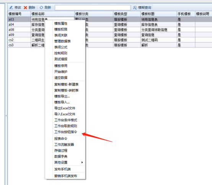
Task: Click 测试二维码 title cell
Action: coord(158,40)
